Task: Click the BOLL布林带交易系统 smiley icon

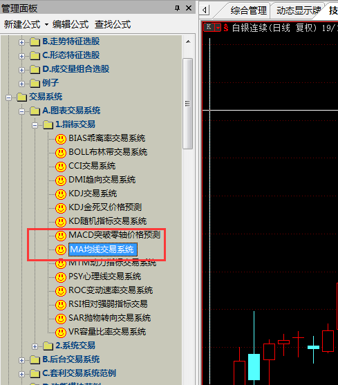Action: (61, 153)
